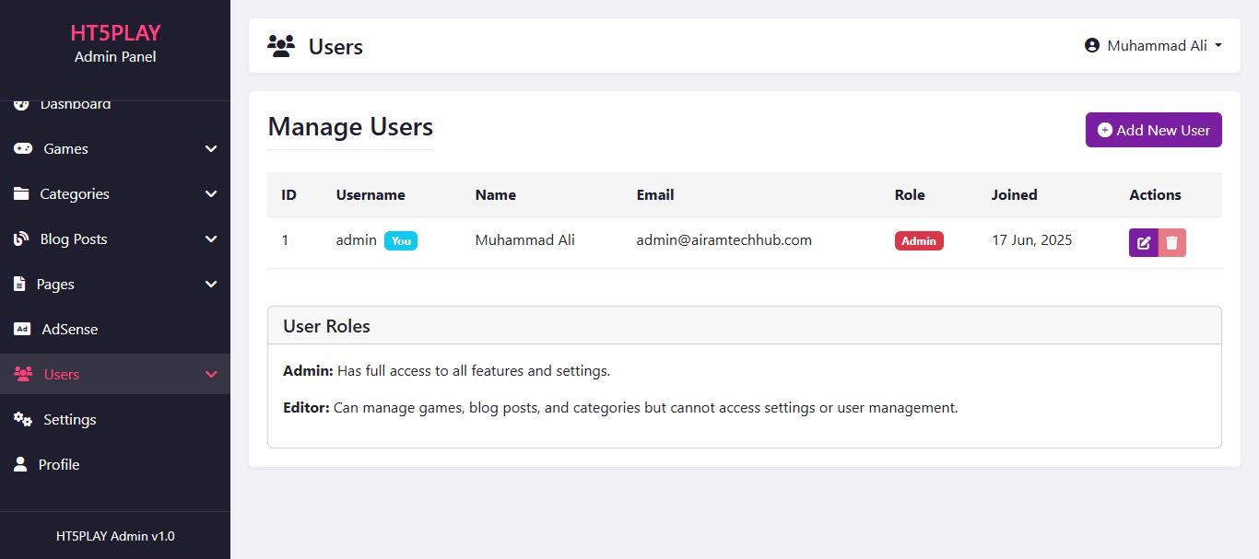Open Settings in the sidebar
The width and height of the screenshot is (1259, 559).
pyautogui.click(x=115, y=419)
